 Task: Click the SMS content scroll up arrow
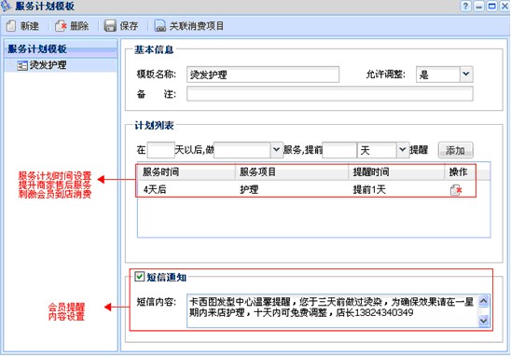[483, 301]
